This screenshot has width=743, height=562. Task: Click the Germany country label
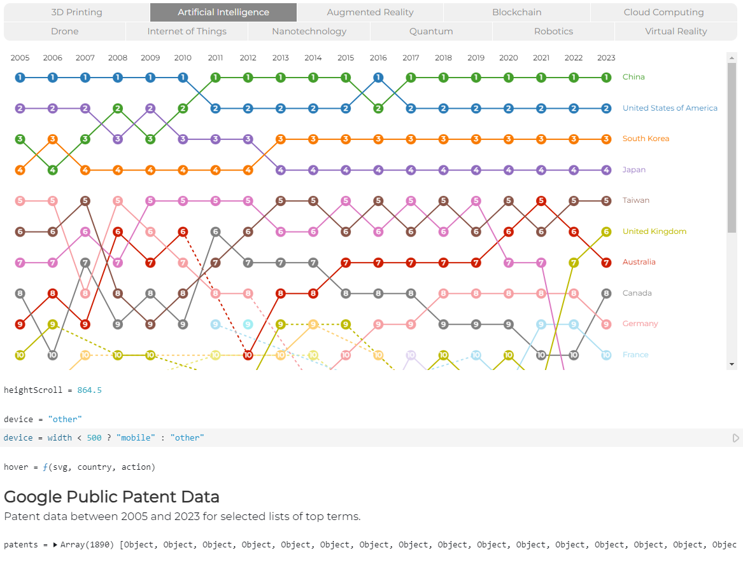point(640,324)
